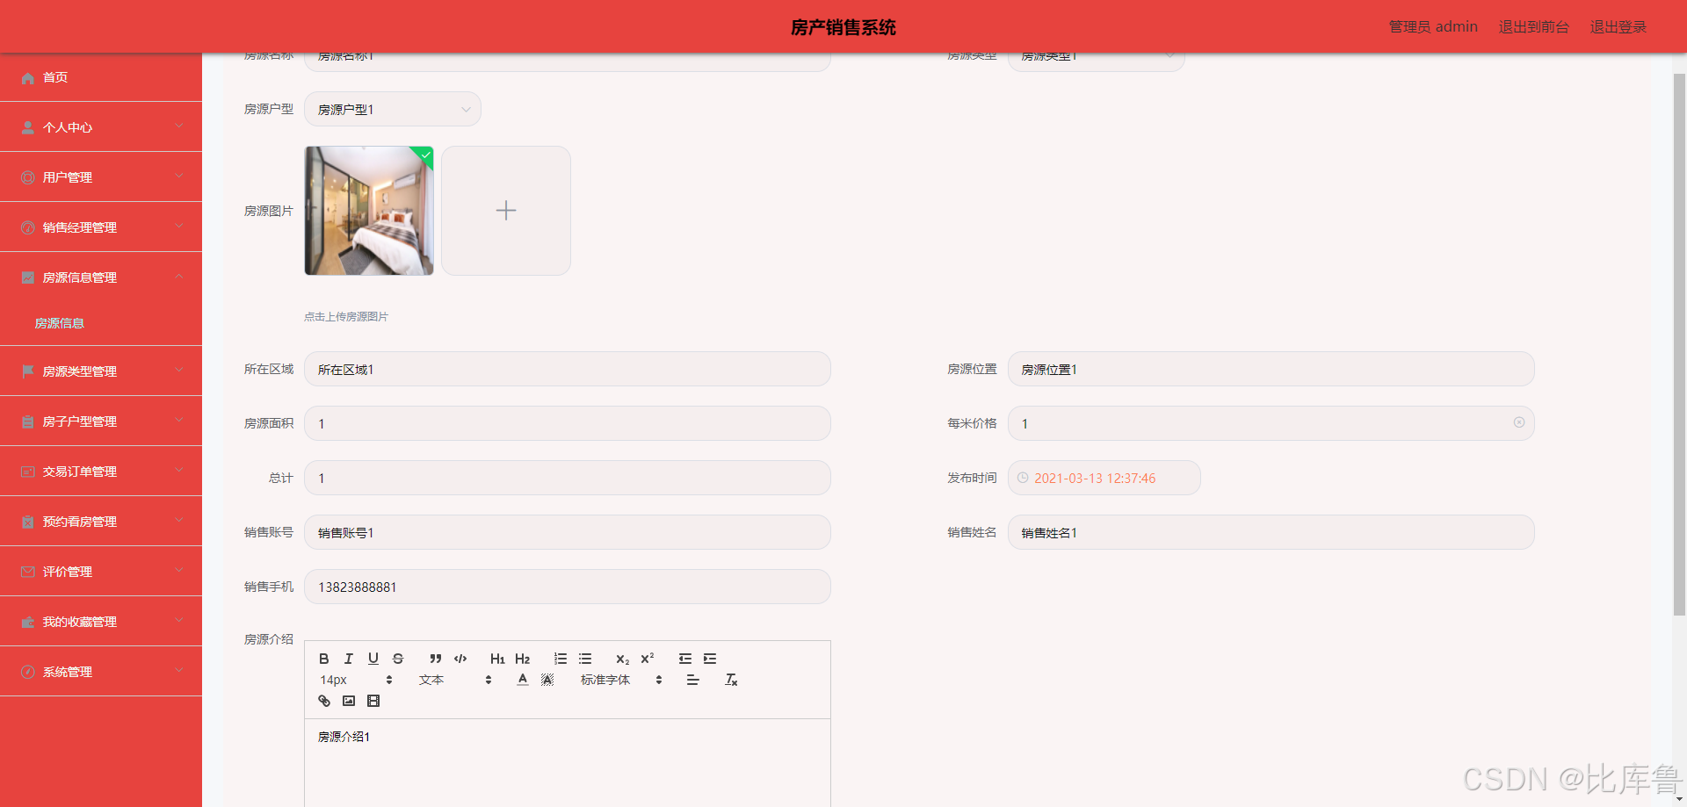Insert a hyperlink in editor
1687x807 pixels.
pyautogui.click(x=324, y=701)
